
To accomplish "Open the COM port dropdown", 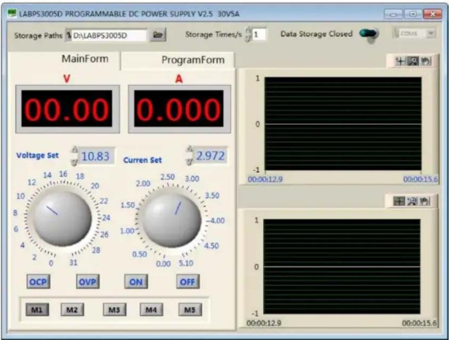I will 430,33.
